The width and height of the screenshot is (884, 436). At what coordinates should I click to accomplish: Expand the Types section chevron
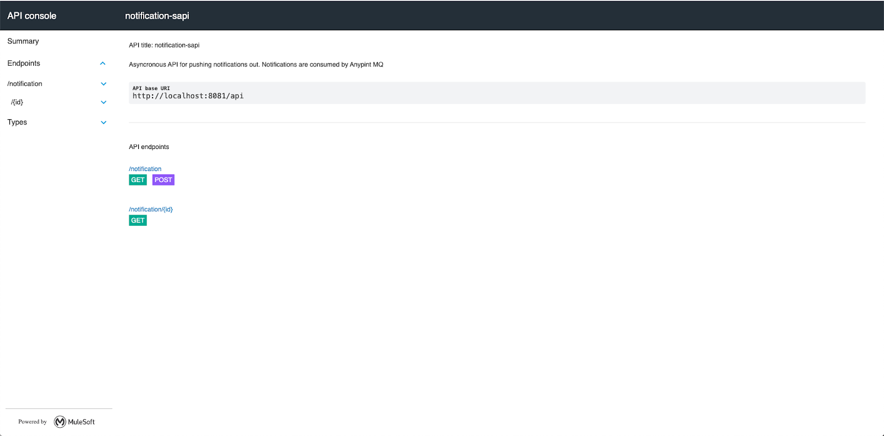pos(103,123)
